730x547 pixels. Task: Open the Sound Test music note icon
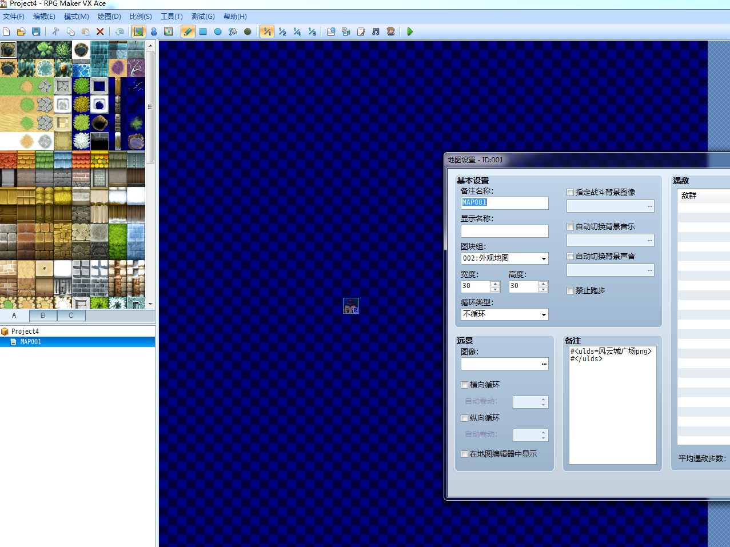point(376,31)
